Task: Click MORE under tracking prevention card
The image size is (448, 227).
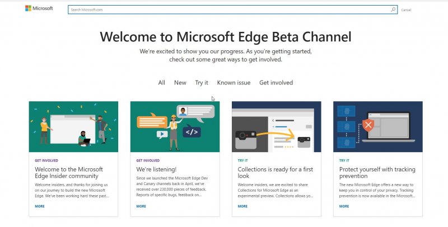Action: (344, 206)
